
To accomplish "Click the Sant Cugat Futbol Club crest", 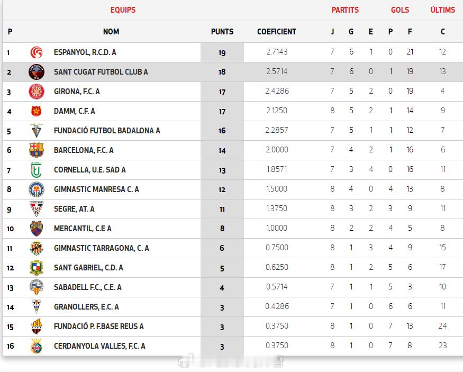I will point(37,72).
